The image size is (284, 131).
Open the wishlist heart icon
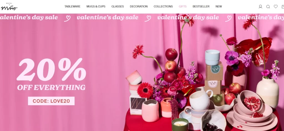coord(276,7)
